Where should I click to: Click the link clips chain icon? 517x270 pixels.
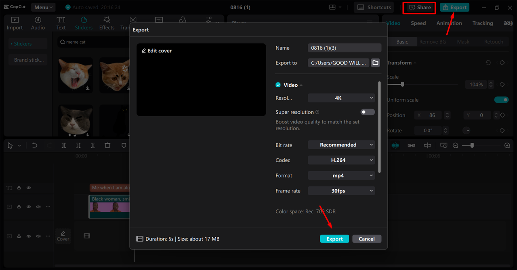click(x=411, y=145)
